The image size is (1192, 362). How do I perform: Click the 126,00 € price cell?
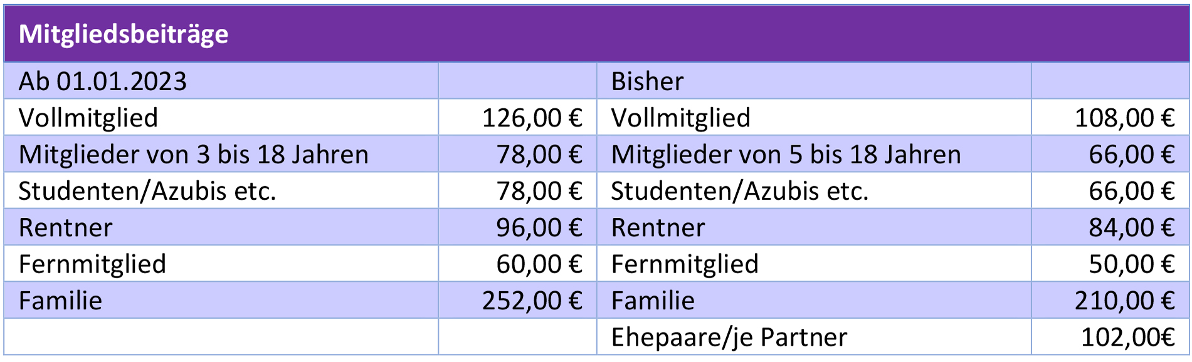(x=532, y=118)
